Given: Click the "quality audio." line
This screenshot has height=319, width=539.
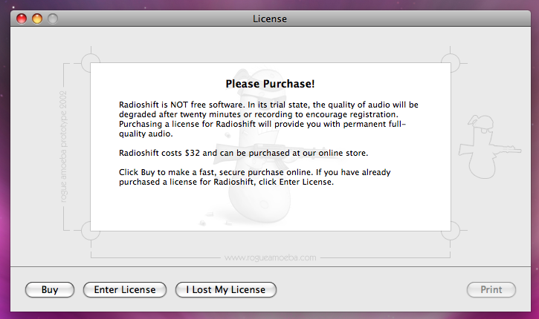Looking at the screenshot, I should (146, 134).
